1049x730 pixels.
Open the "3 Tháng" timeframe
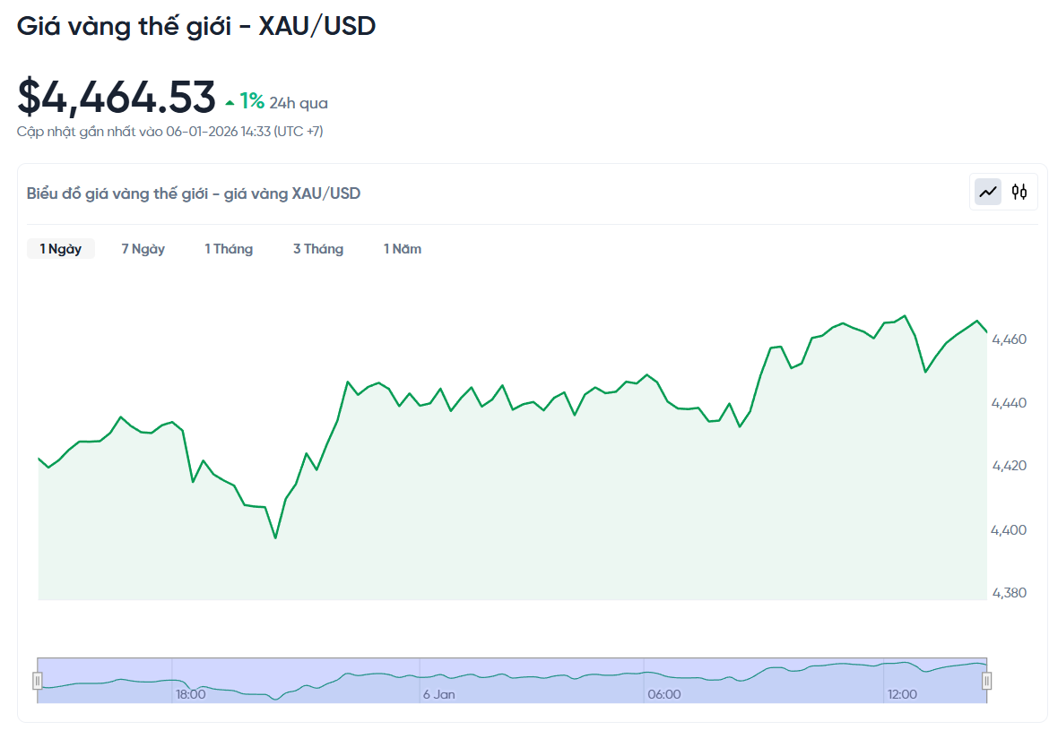coord(317,248)
